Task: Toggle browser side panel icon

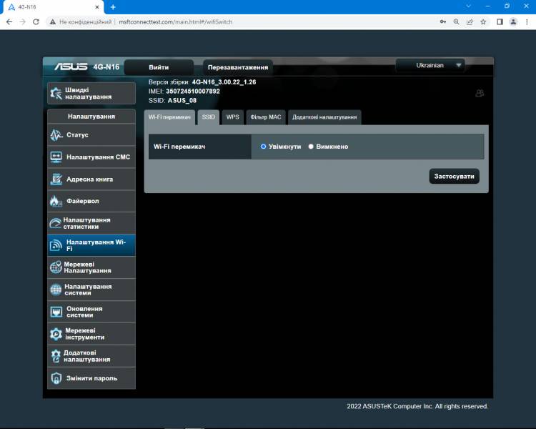Action: tap(500, 22)
